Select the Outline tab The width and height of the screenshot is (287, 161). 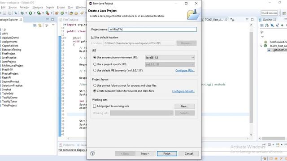[267, 20]
